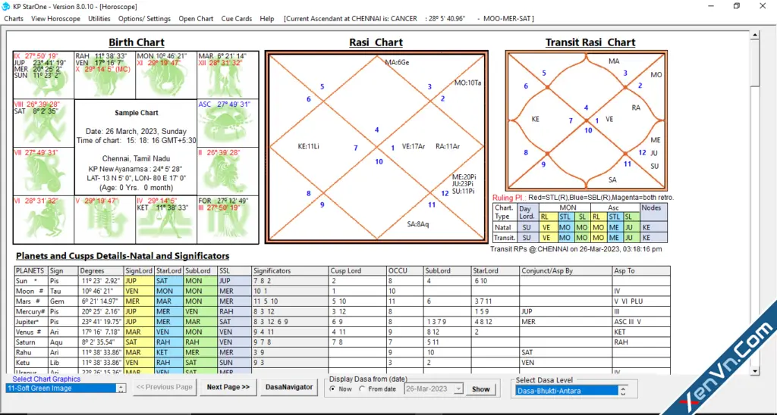Click the Saturn planet cell
777x415 pixels.
(x=31, y=342)
